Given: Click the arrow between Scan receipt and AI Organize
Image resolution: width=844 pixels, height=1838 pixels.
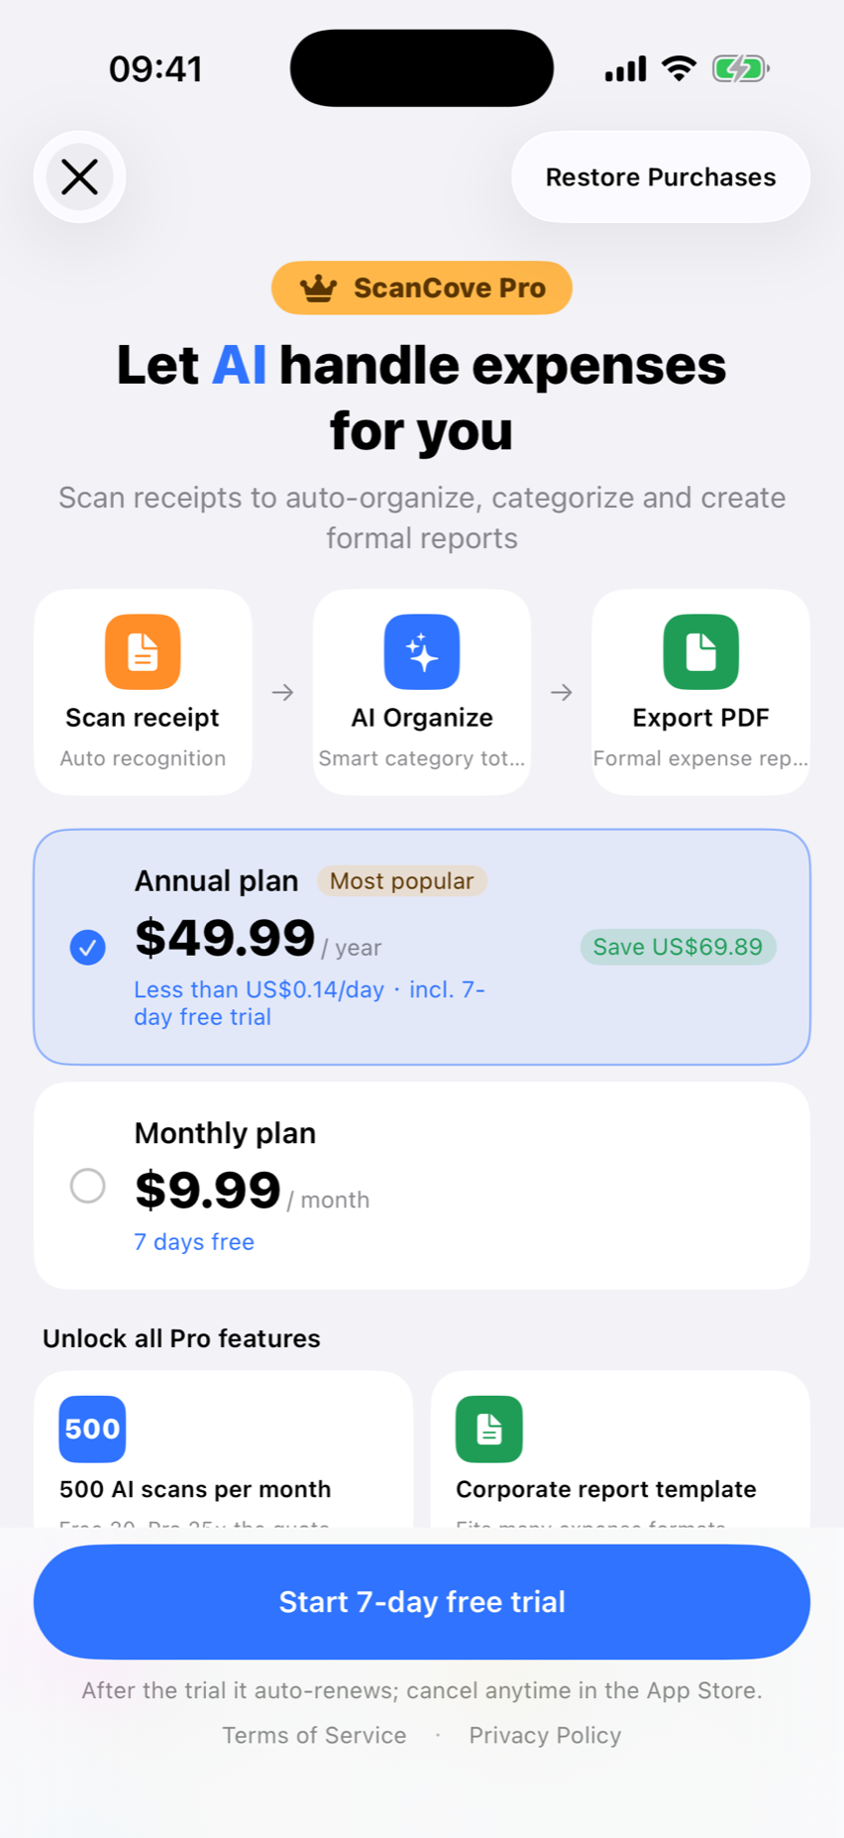Looking at the screenshot, I should (x=283, y=692).
